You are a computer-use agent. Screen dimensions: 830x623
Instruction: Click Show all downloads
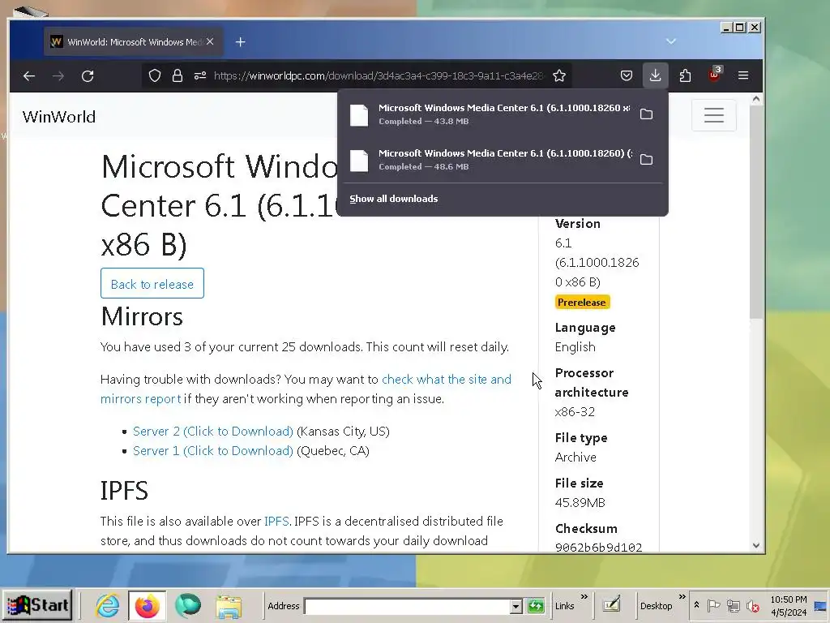click(393, 199)
